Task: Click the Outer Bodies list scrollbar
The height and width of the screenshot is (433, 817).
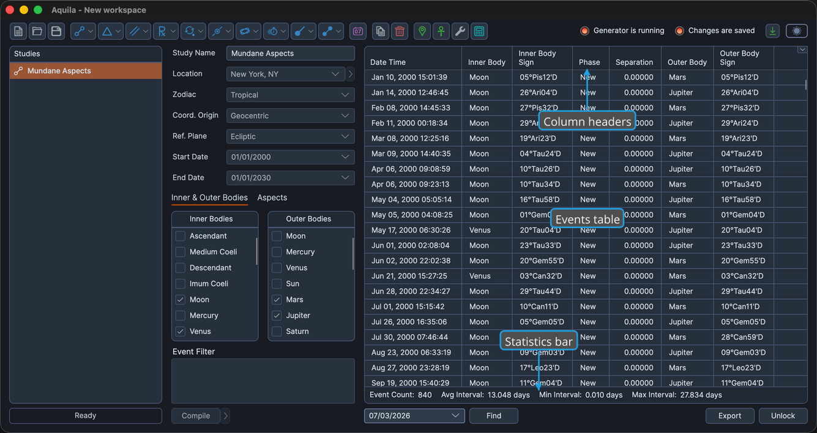Action: [x=353, y=254]
